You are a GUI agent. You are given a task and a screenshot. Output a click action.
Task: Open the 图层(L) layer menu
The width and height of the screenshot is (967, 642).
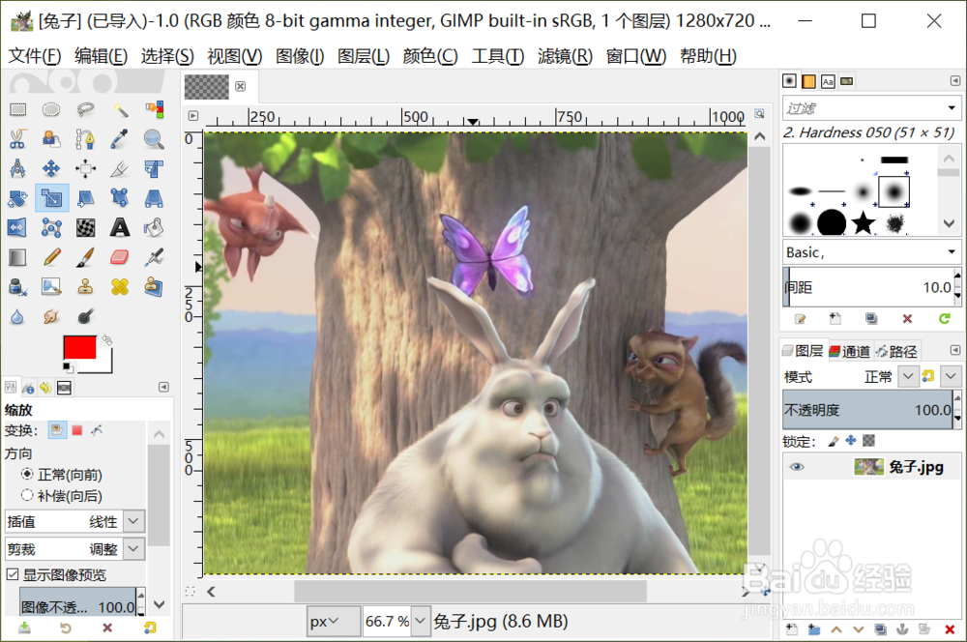364,56
